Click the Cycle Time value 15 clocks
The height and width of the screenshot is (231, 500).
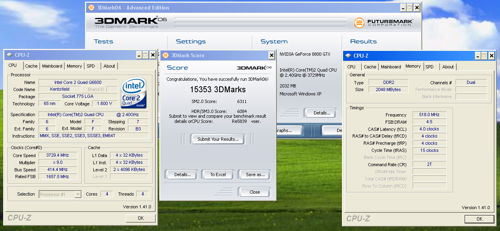[430, 150]
